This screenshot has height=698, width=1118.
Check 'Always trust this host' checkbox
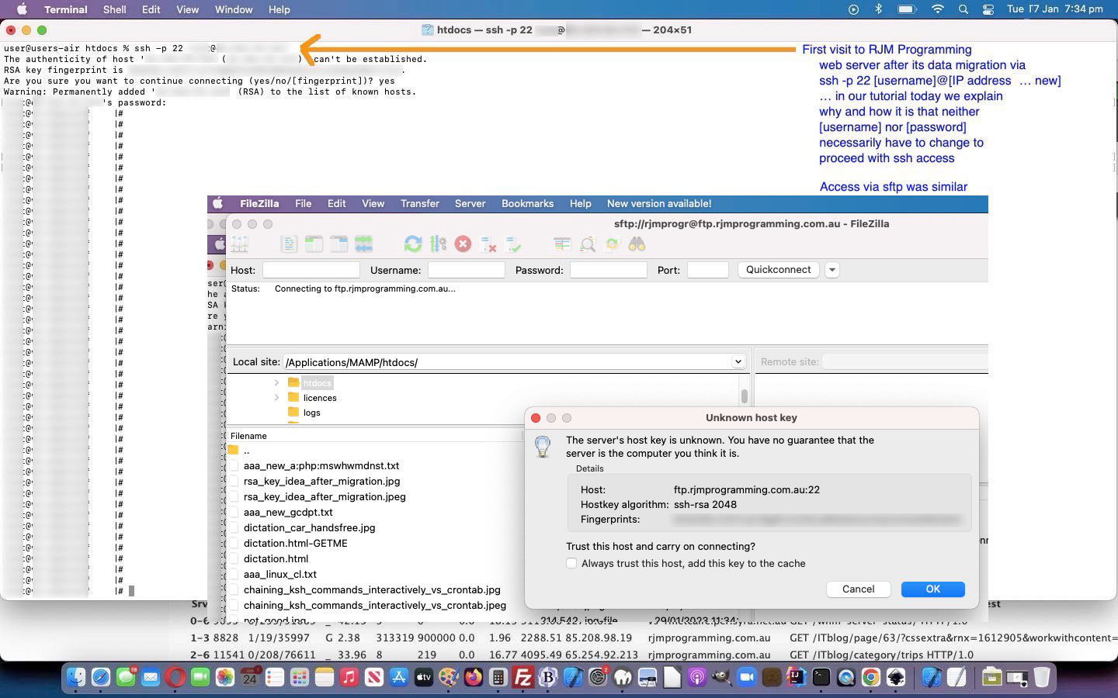(571, 563)
